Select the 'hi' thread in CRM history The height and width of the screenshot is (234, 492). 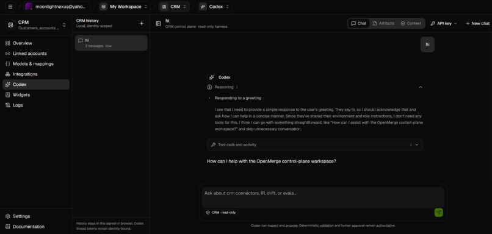111,43
